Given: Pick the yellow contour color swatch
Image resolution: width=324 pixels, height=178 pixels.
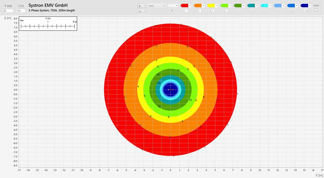Looking at the screenshot, I should (x=211, y=5).
